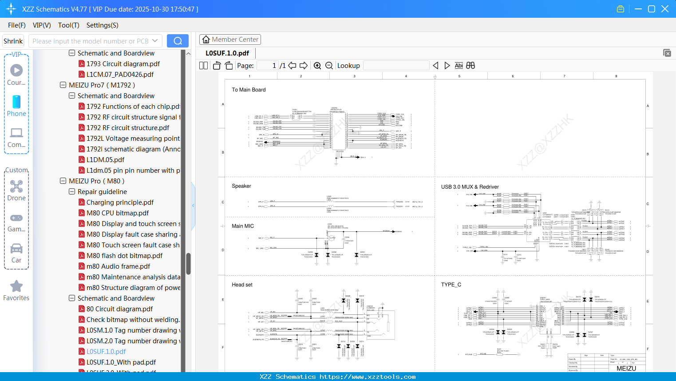Open the Computer sidebar category

pyautogui.click(x=16, y=137)
